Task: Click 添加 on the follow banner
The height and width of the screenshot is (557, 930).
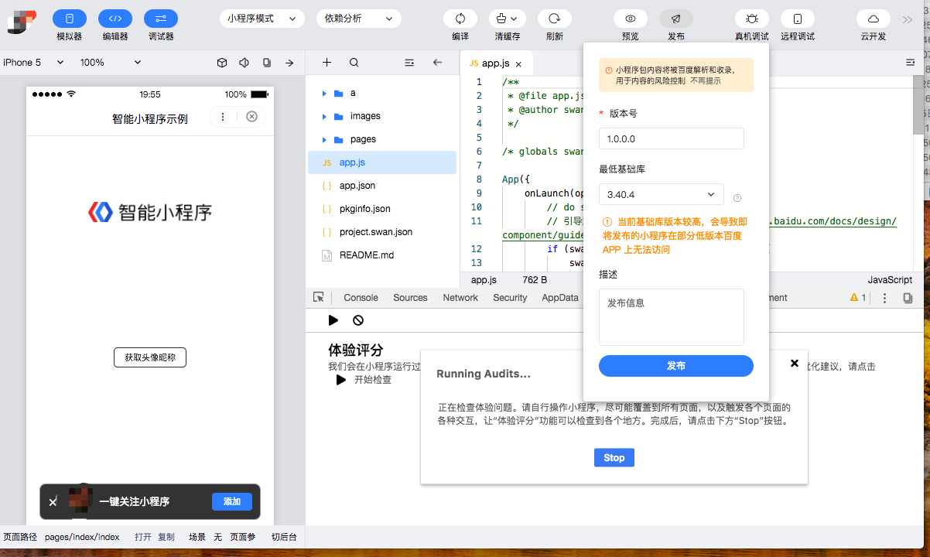Action: 232,501
